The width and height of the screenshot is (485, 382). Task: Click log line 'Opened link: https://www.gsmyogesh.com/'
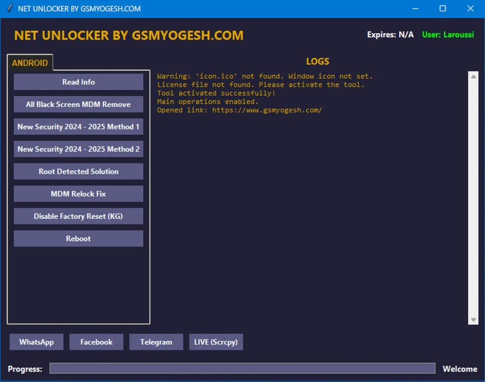click(239, 110)
